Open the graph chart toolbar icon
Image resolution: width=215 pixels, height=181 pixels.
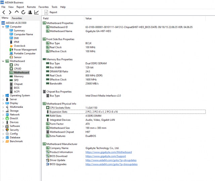pos(36,12)
